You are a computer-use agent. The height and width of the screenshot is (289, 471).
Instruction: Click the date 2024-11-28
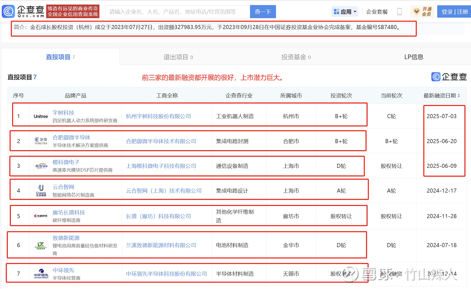(441, 216)
